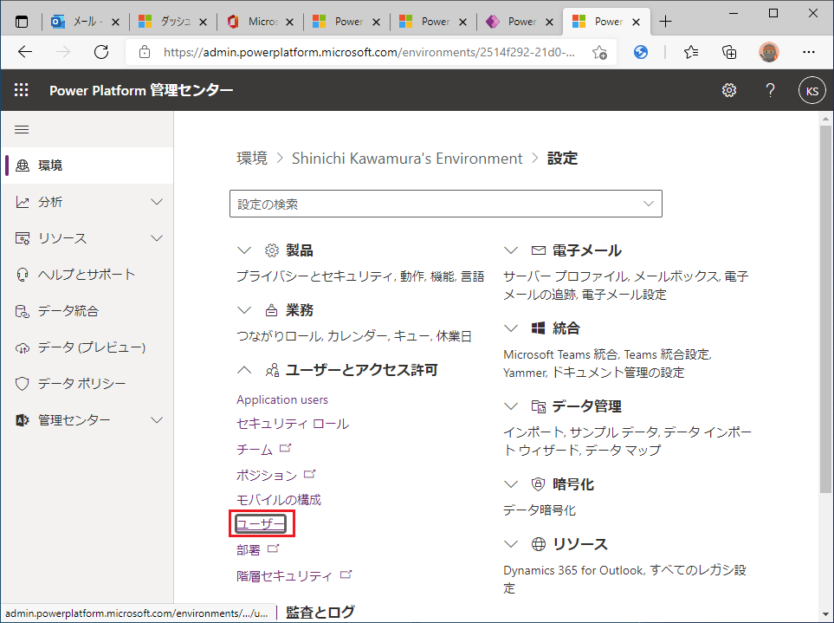Expand the 分析 navigation section
This screenshot has width=834, height=623.
(157, 202)
